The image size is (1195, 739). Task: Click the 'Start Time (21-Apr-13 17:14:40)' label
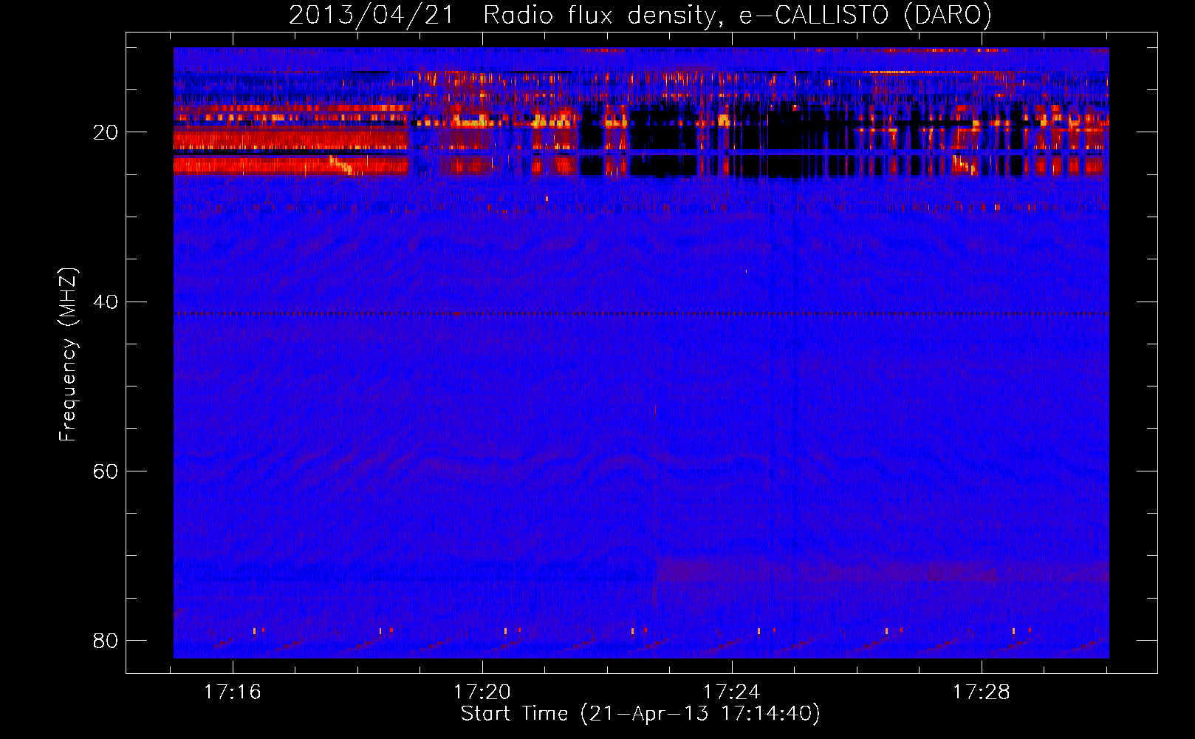click(x=640, y=714)
